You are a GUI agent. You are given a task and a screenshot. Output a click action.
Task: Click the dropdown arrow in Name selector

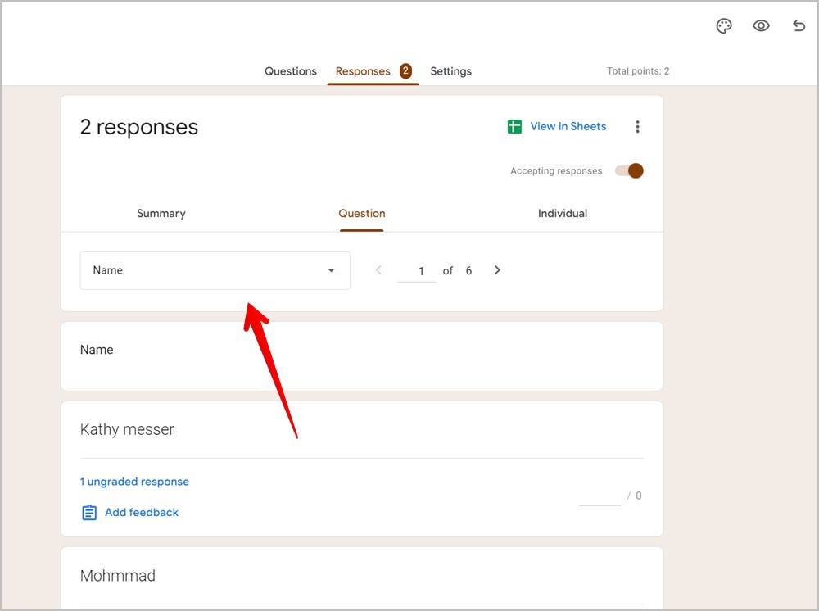coord(331,270)
